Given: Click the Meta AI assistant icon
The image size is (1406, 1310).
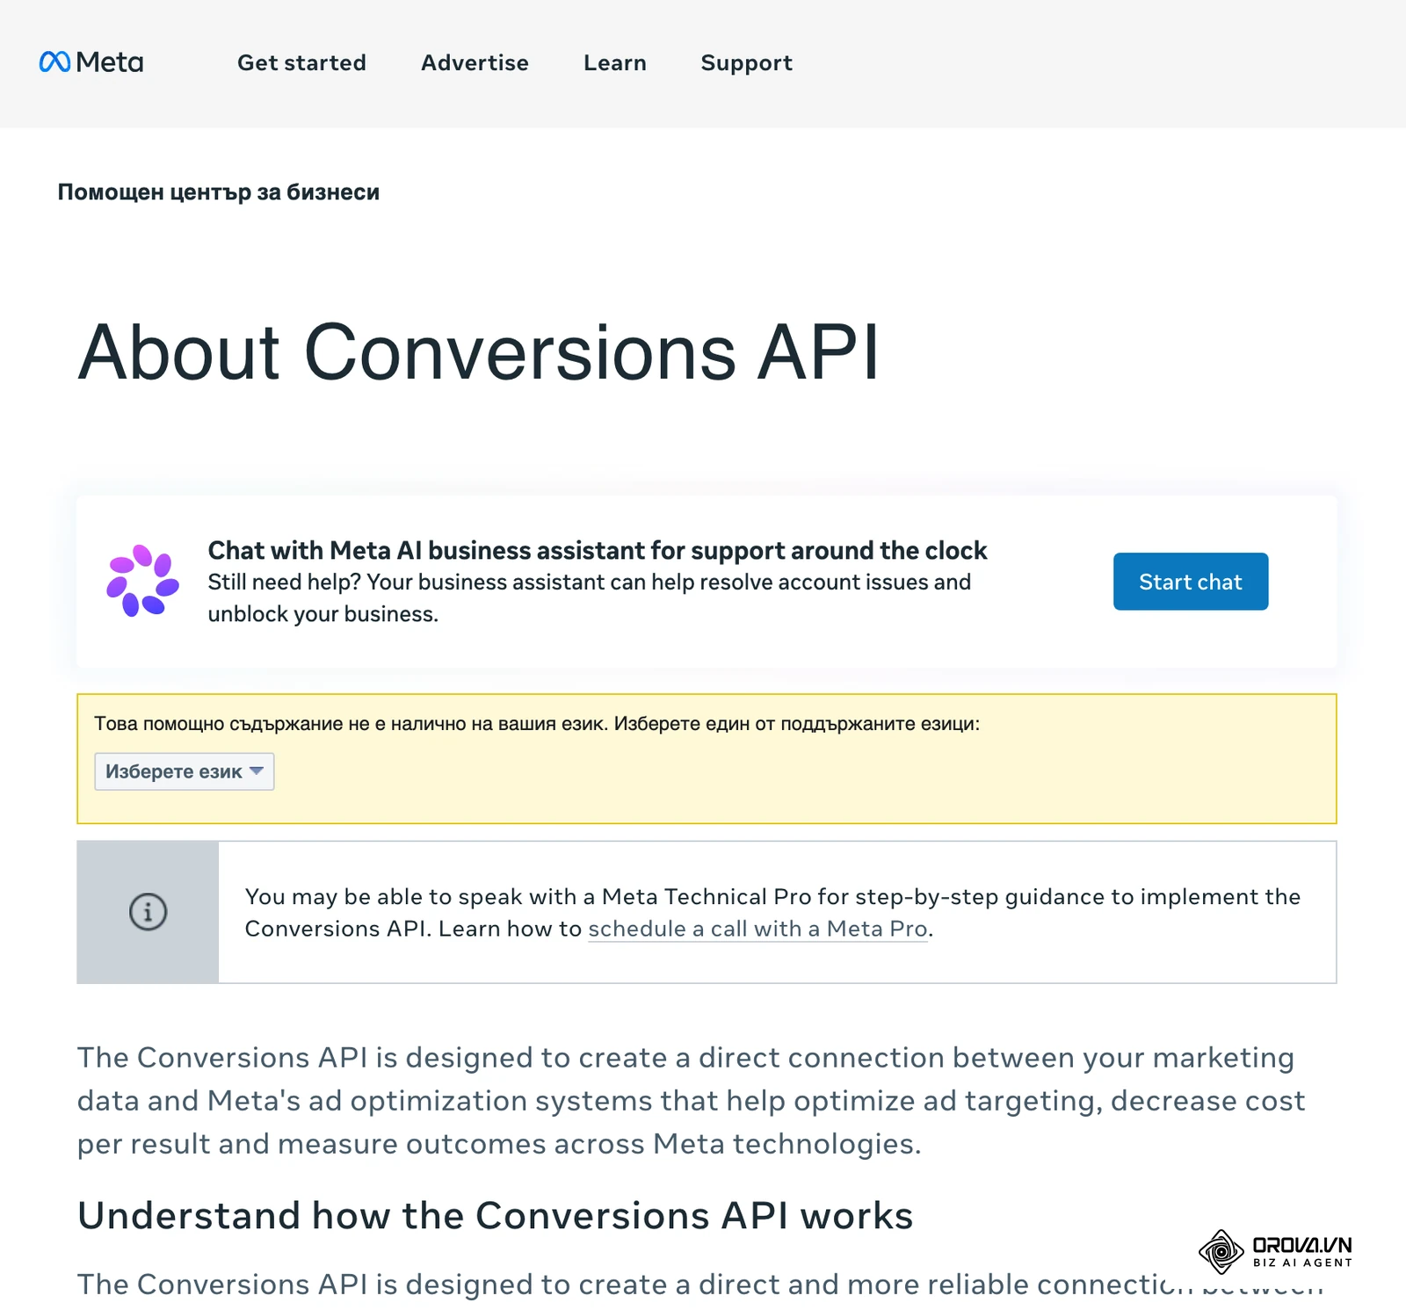Looking at the screenshot, I should pyautogui.click(x=142, y=581).
